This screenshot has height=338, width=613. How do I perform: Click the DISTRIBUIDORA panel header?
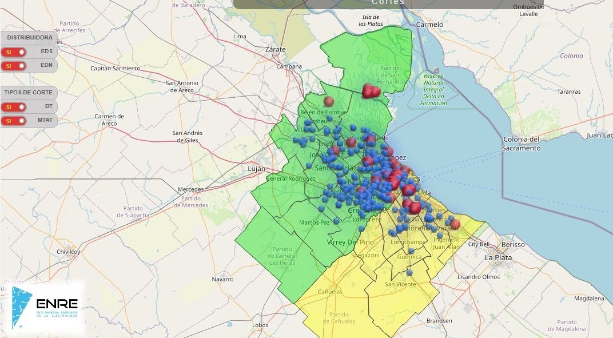click(x=30, y=38)
